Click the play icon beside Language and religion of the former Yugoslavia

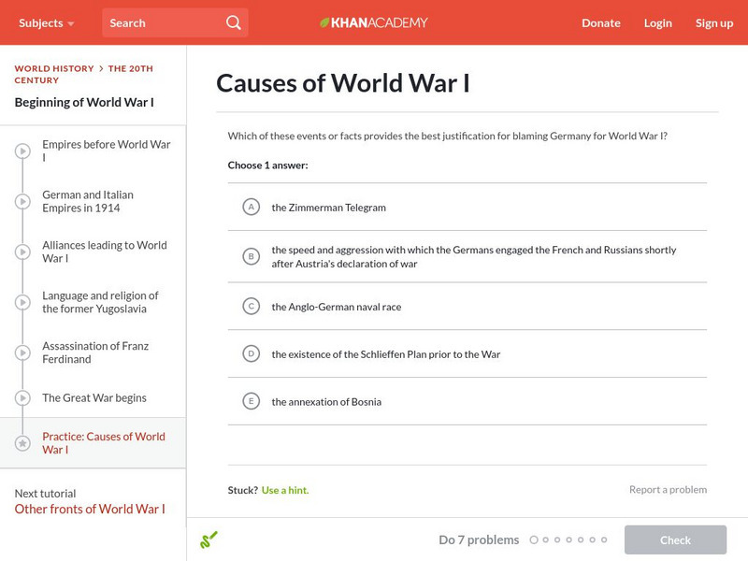click(21, 302)
